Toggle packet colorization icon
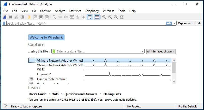The width and height of the screenshot is (204, 110). [97, 17]
